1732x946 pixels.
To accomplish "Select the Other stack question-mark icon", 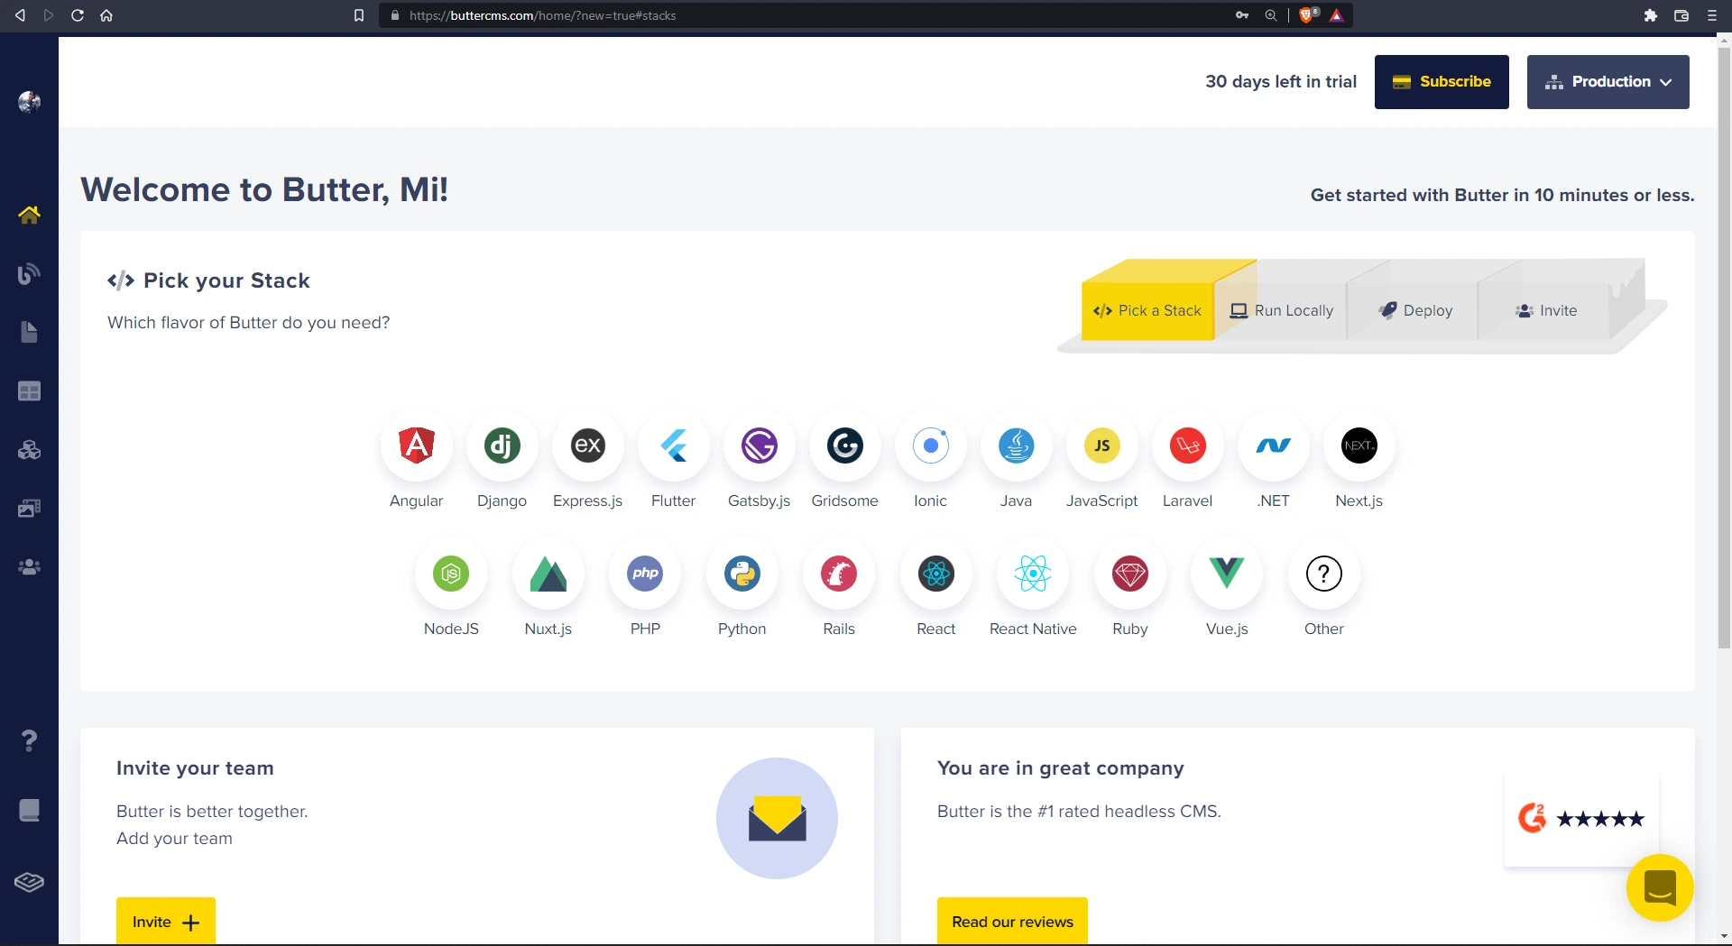I will coord(1323,573).
